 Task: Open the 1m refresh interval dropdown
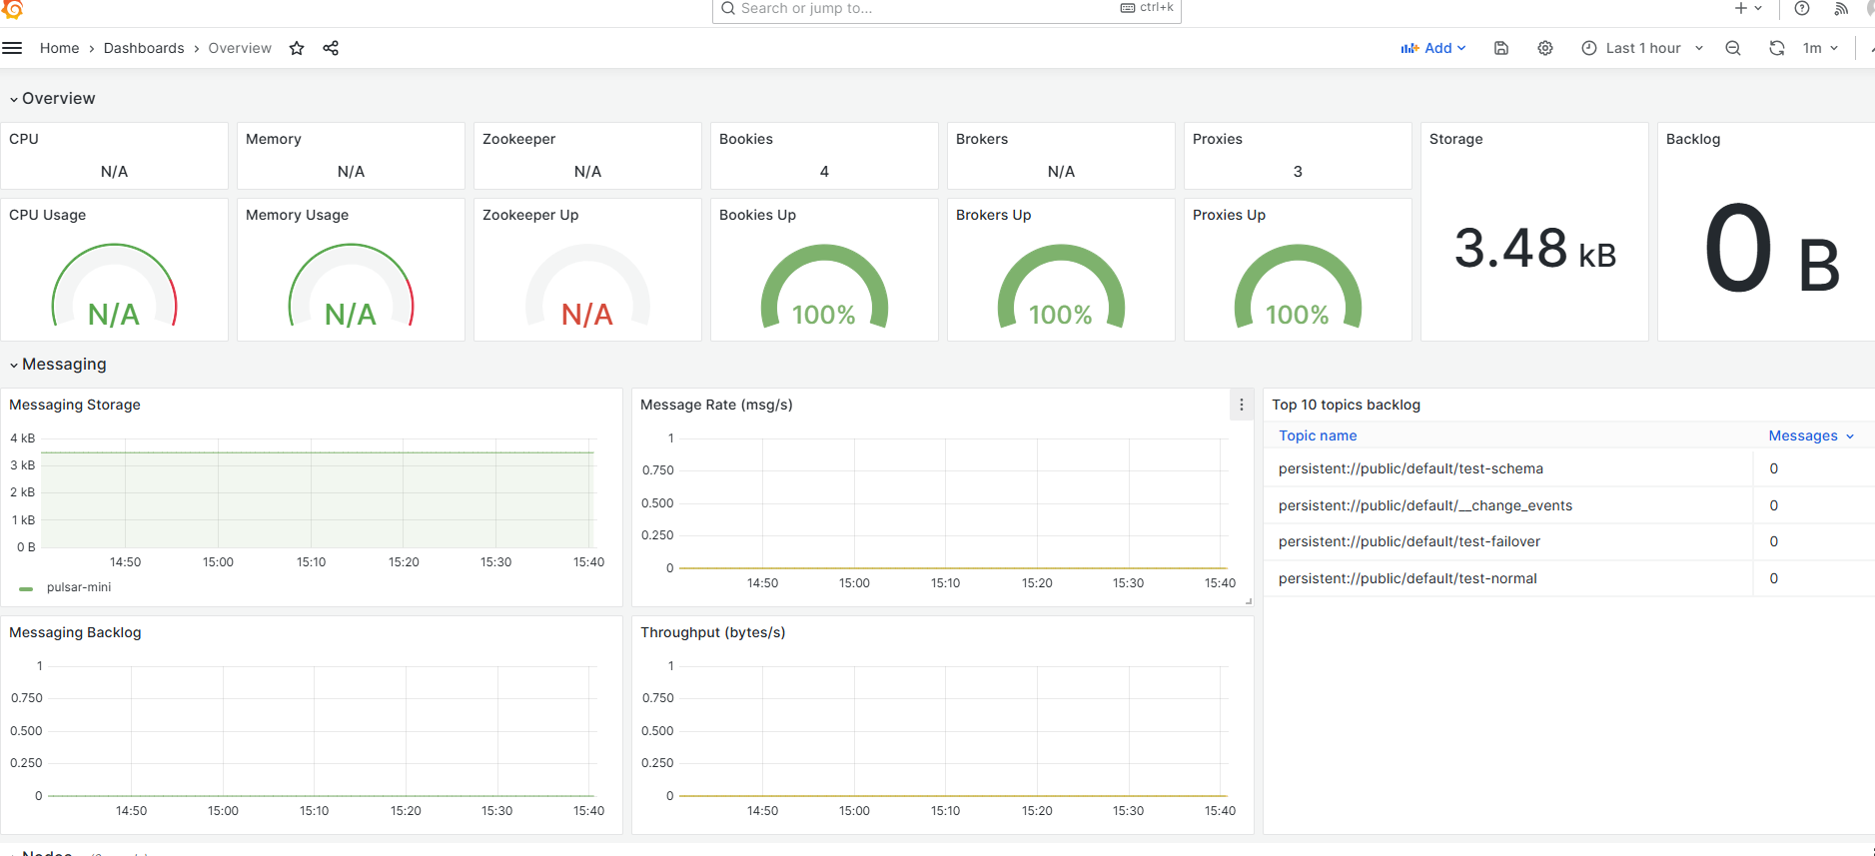coord(1821,48)
